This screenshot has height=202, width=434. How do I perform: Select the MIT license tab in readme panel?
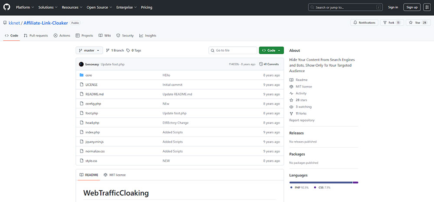click(x=115, y=175)
